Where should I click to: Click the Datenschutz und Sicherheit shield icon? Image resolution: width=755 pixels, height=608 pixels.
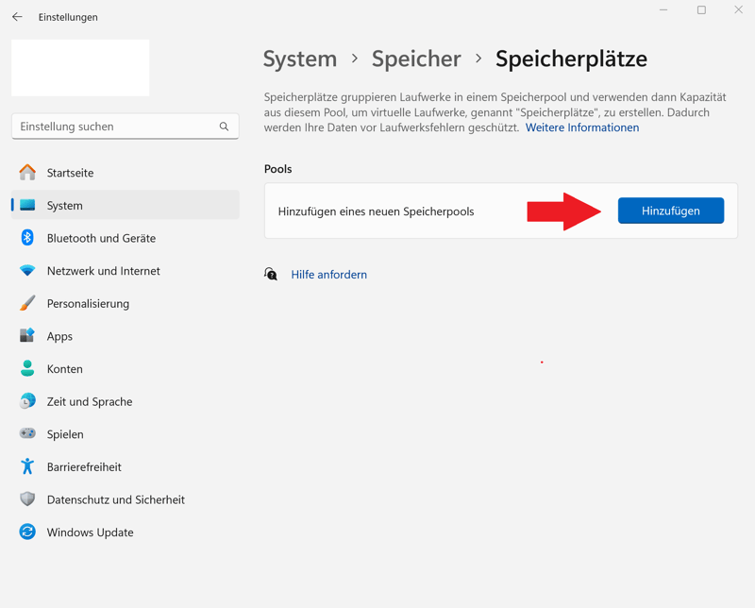coord(27,499)
